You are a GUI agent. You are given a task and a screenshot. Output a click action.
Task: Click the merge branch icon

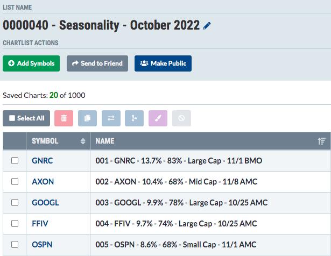tap(134, 118)
